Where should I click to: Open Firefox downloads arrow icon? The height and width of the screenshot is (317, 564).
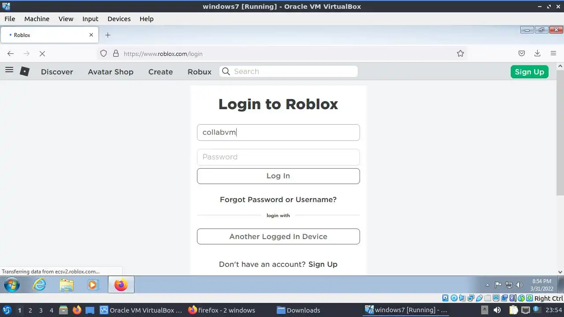pyautogui.click(x=537, y=53)
